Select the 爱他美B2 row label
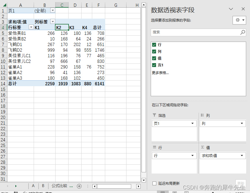The height and width of the screenshot is (193, 250). (x=21, y=39)
